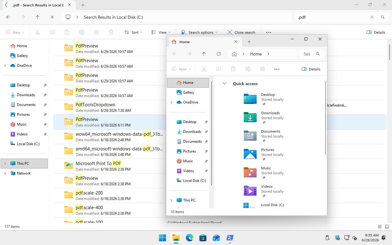Clear the .pdf search text
Screen dimensions: 392x245
[372, 17]
